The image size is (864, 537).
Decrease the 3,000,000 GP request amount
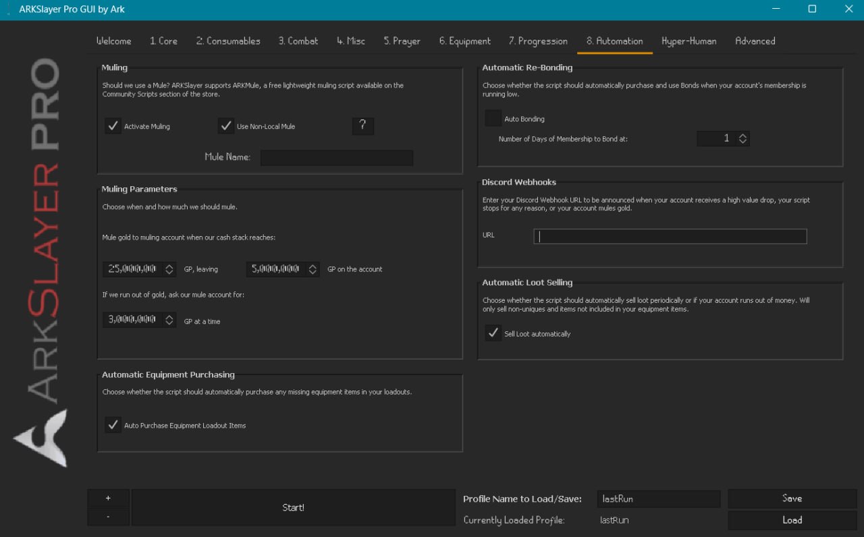pos(169,324)
